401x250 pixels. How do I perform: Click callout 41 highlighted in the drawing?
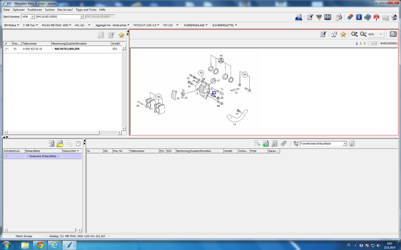point(214,92)
